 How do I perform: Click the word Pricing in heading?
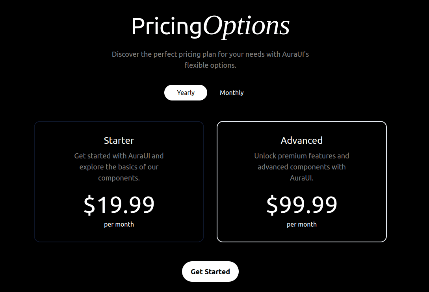[166, 27]
